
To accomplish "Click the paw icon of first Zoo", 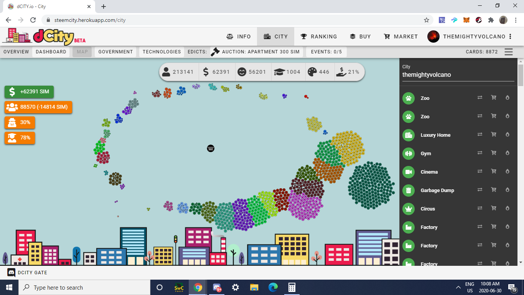I will (x=409, y=98).
